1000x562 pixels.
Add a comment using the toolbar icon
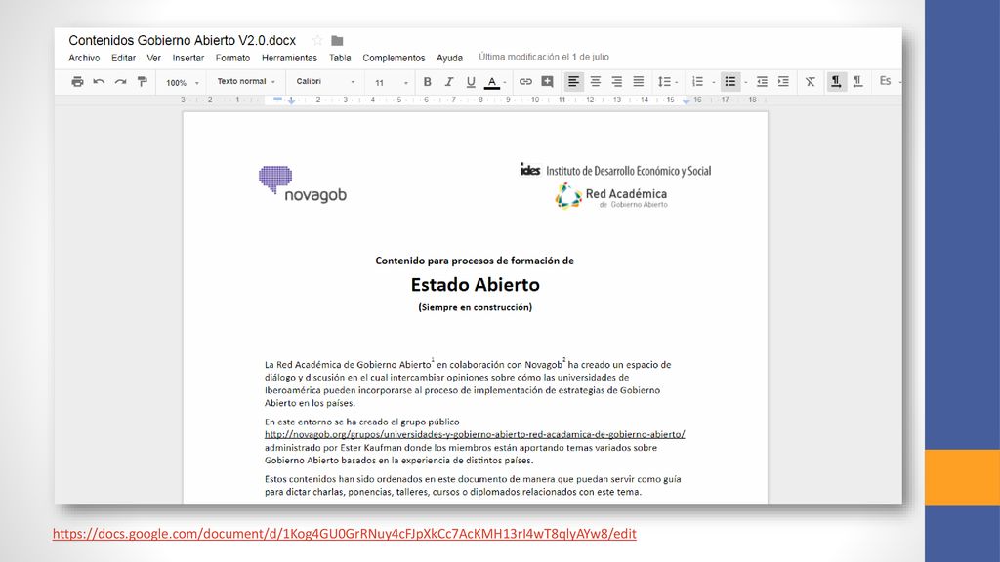point(547,82)
